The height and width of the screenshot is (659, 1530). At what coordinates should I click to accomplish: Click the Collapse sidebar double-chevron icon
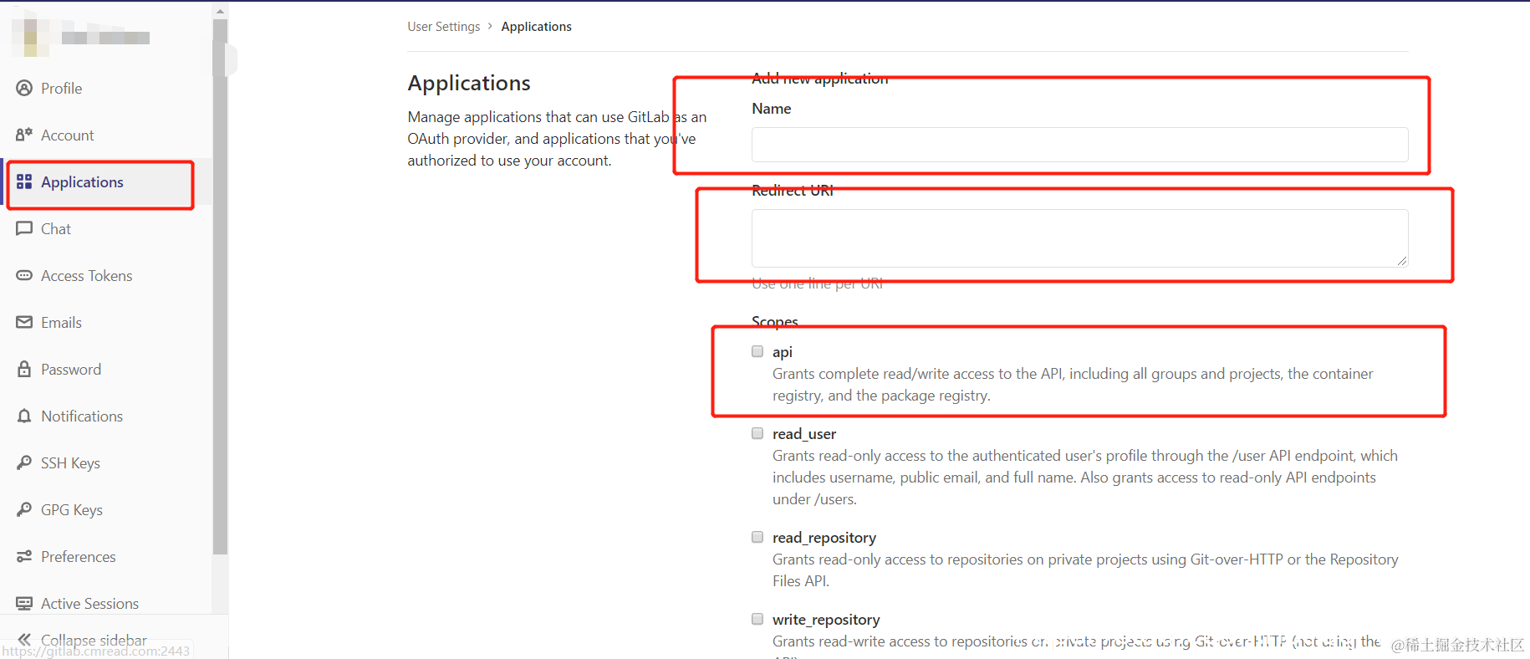tap(24, 639)
